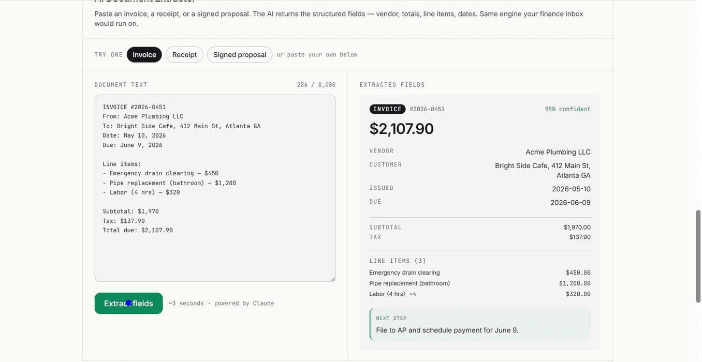702x362 pixels.
Task: Select the Receipt sample pill
Action: pos(184,55)
